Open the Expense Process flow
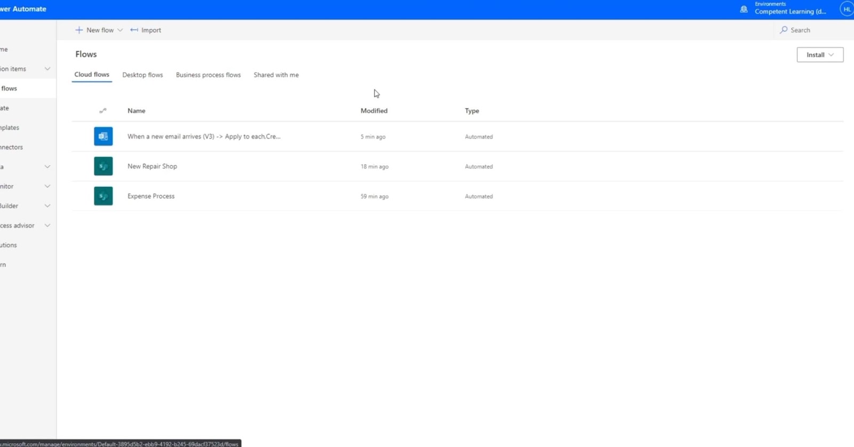 pyautogui.click(x=151, y=196)
